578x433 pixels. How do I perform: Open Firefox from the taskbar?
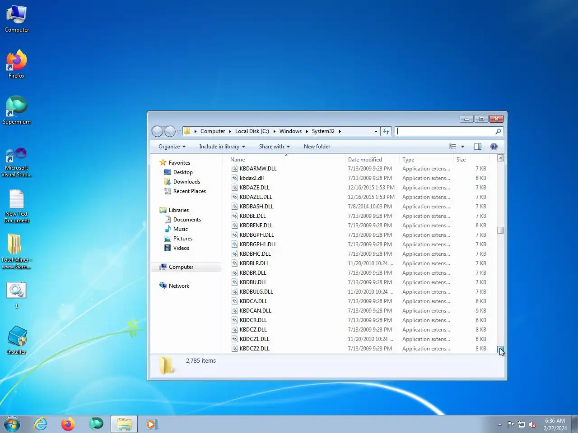(x=68, y=424)
